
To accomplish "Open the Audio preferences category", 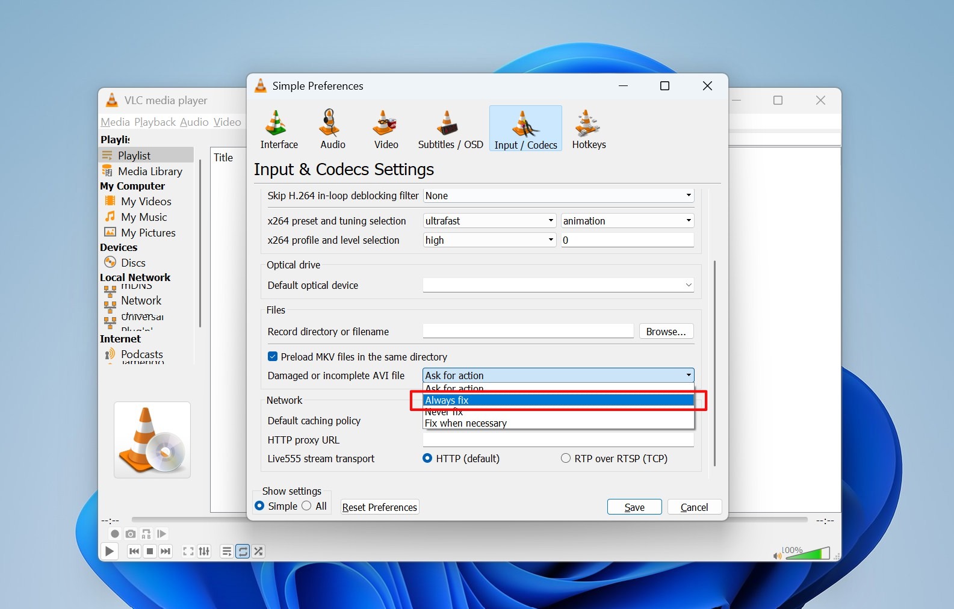I will [x=332, y=129].
